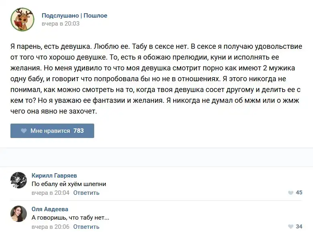
Task: Click the 45 likes counter on the first comment
Action: pyautogui.click(x=299, y=193)
